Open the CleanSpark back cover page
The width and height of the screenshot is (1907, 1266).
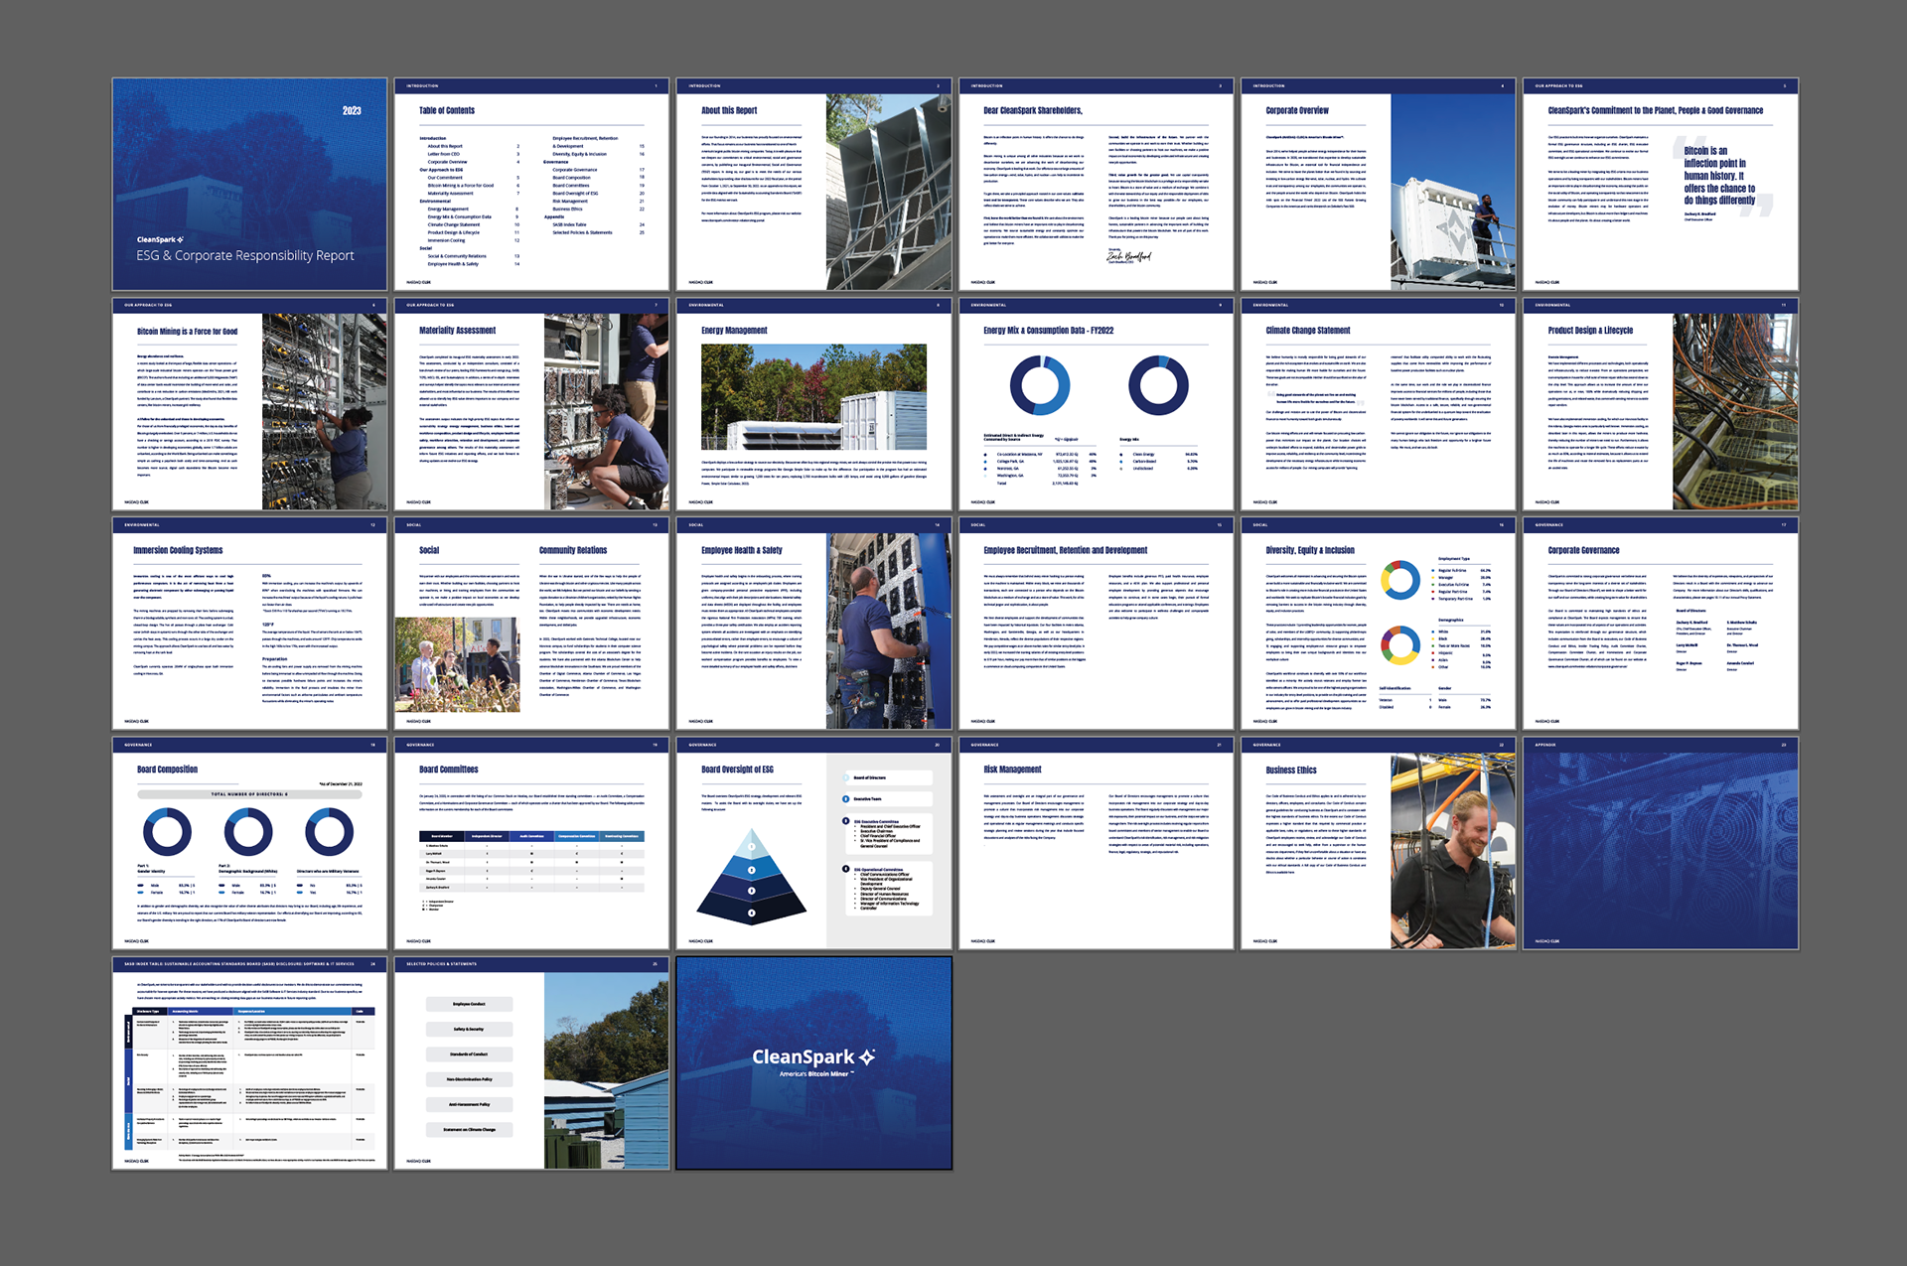click(813, 1062)
